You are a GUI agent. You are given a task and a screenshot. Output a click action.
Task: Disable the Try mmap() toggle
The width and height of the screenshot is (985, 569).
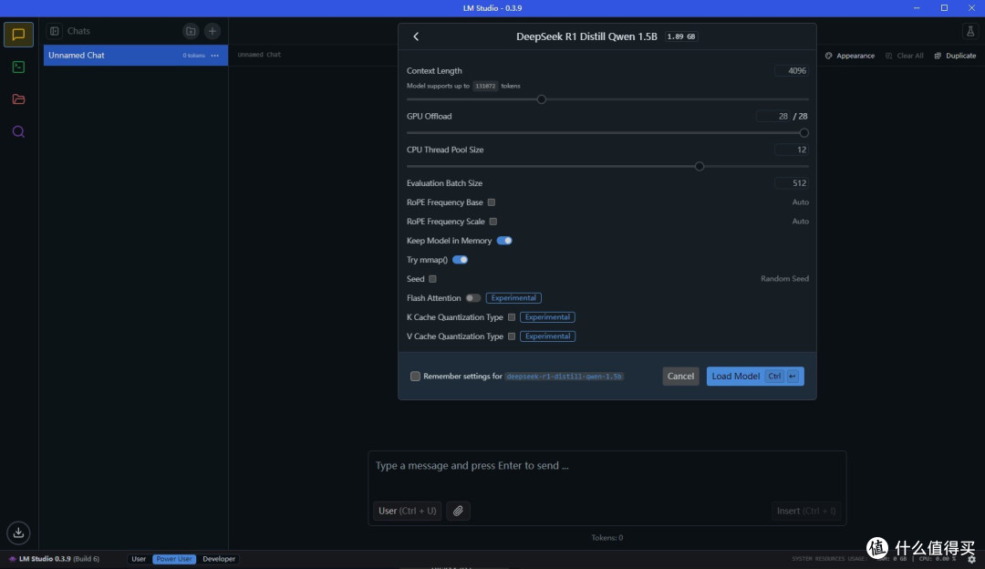(460, 260)
